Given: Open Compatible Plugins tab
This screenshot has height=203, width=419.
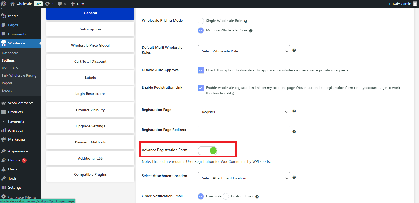Looking at the screenshot, I should 90,174.
